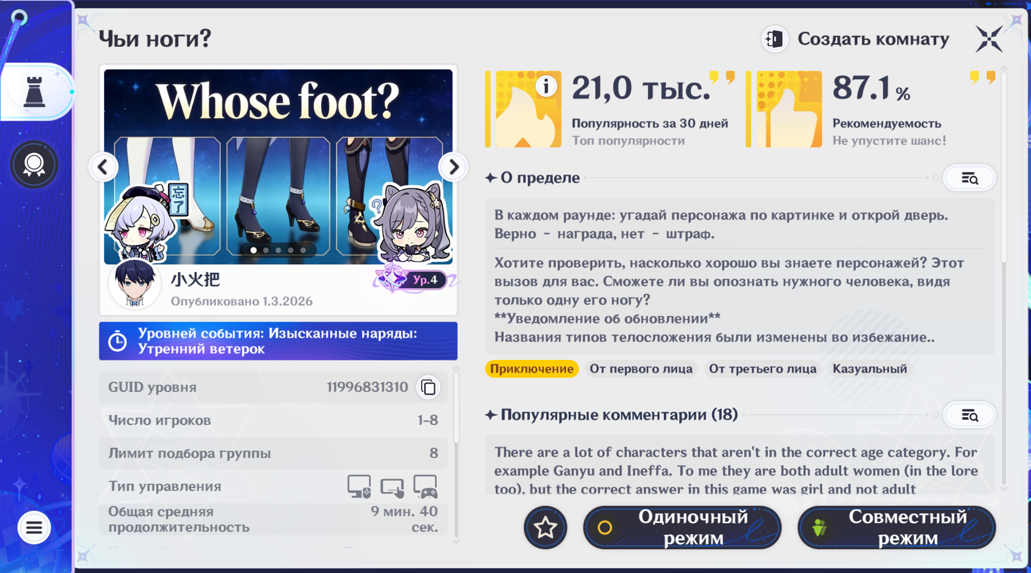Click the Опубликовано 1.3.2026 date
The width and height of the screenshot is (1031, 573).
point(241,301)
